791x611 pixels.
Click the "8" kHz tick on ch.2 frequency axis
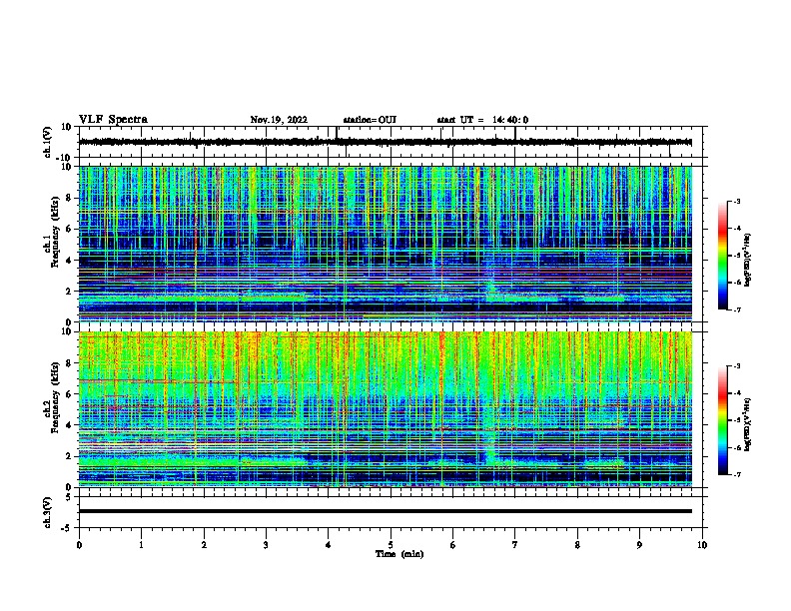(70, 363)
